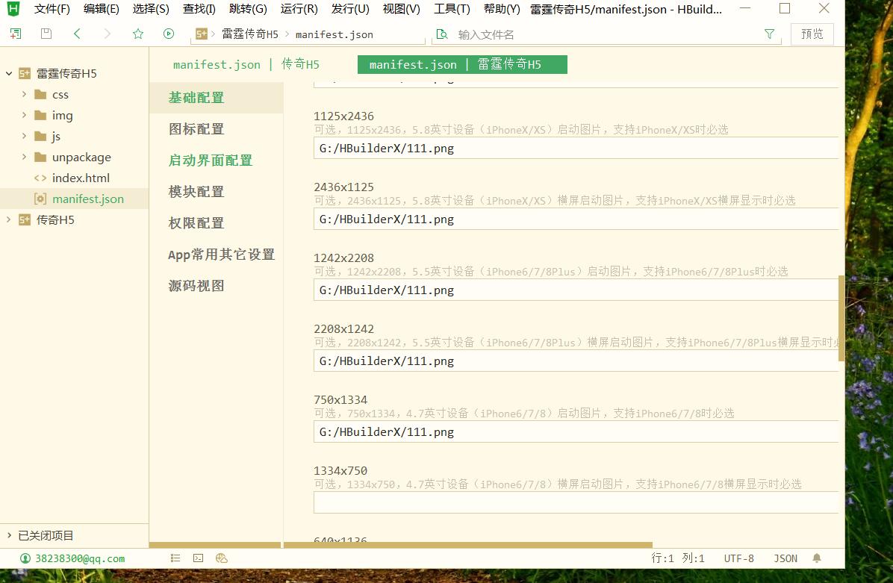893x583 pixels.
Task: Open index.html in the project tree
Action: [x=81, y=178]
